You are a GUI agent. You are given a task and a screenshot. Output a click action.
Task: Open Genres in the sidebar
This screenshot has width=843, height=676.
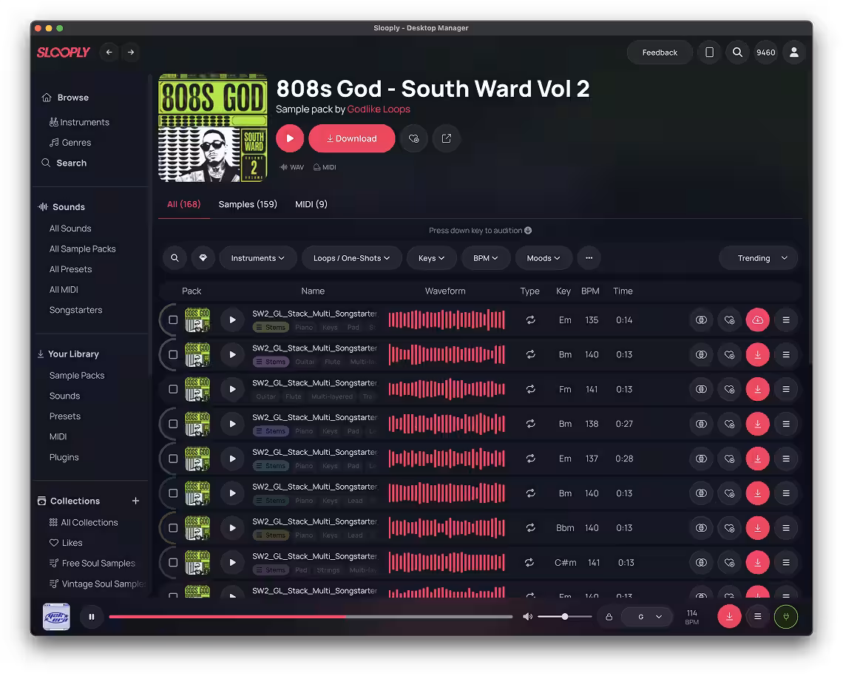[x=76, y=143]
